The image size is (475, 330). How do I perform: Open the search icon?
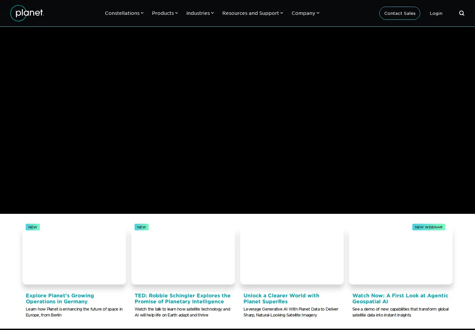[462, 13]
